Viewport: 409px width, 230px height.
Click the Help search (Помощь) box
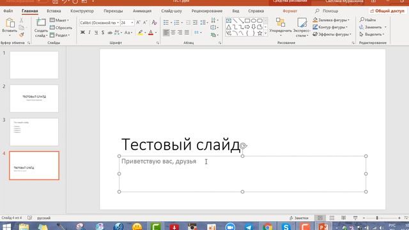327,11
